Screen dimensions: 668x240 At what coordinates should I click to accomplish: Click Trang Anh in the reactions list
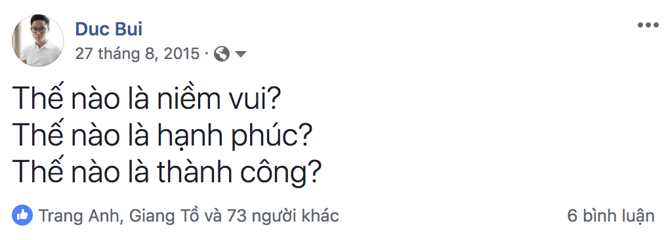78,216
